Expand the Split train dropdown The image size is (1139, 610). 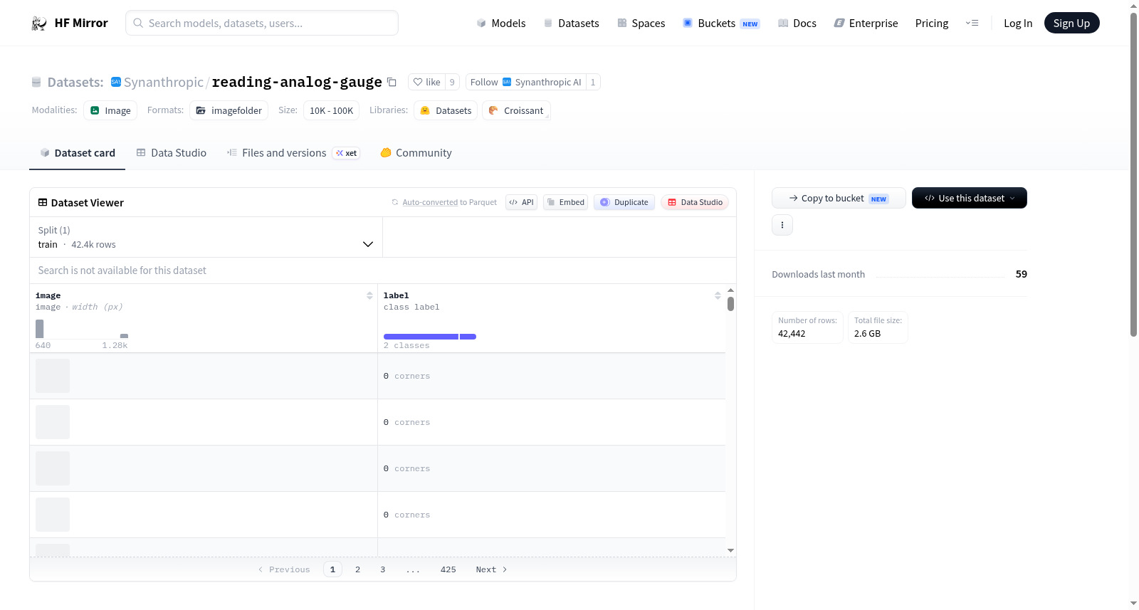(x=206, y=237)
